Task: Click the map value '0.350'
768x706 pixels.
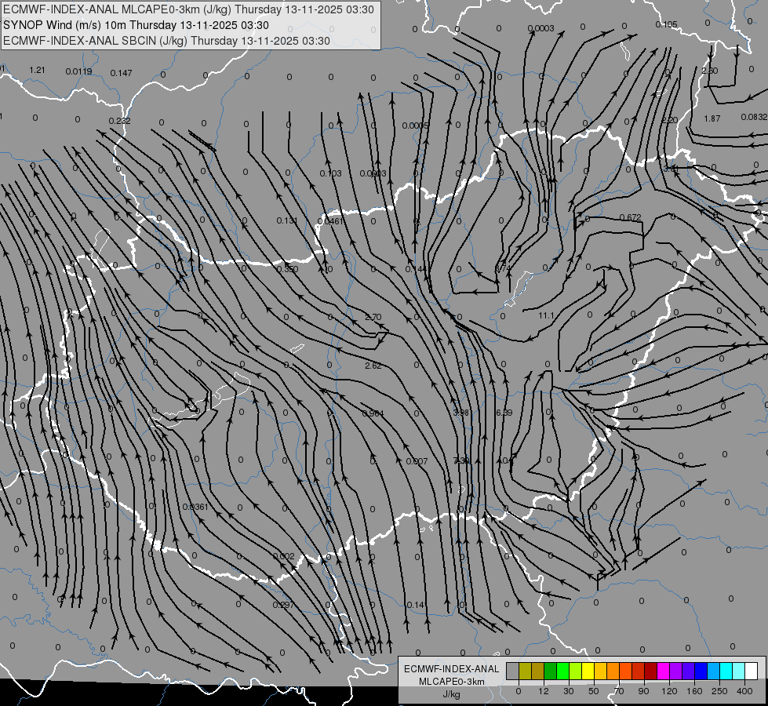Action: coord(287,269)
